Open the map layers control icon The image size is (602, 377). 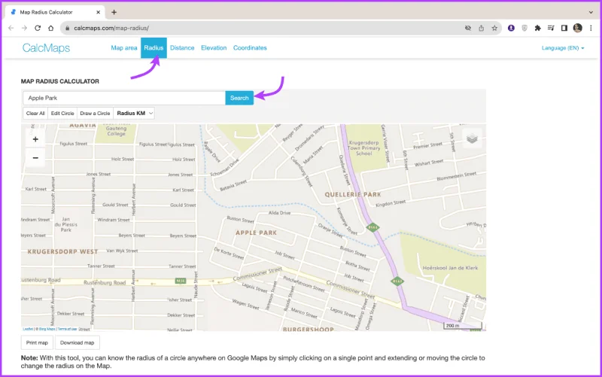click(473, 138)
